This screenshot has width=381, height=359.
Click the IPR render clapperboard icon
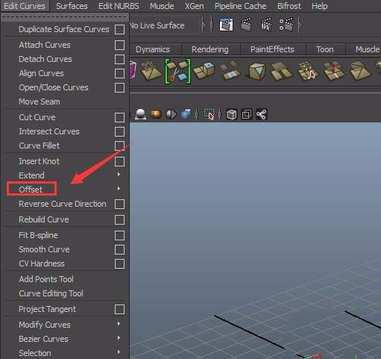click(266, 25)
